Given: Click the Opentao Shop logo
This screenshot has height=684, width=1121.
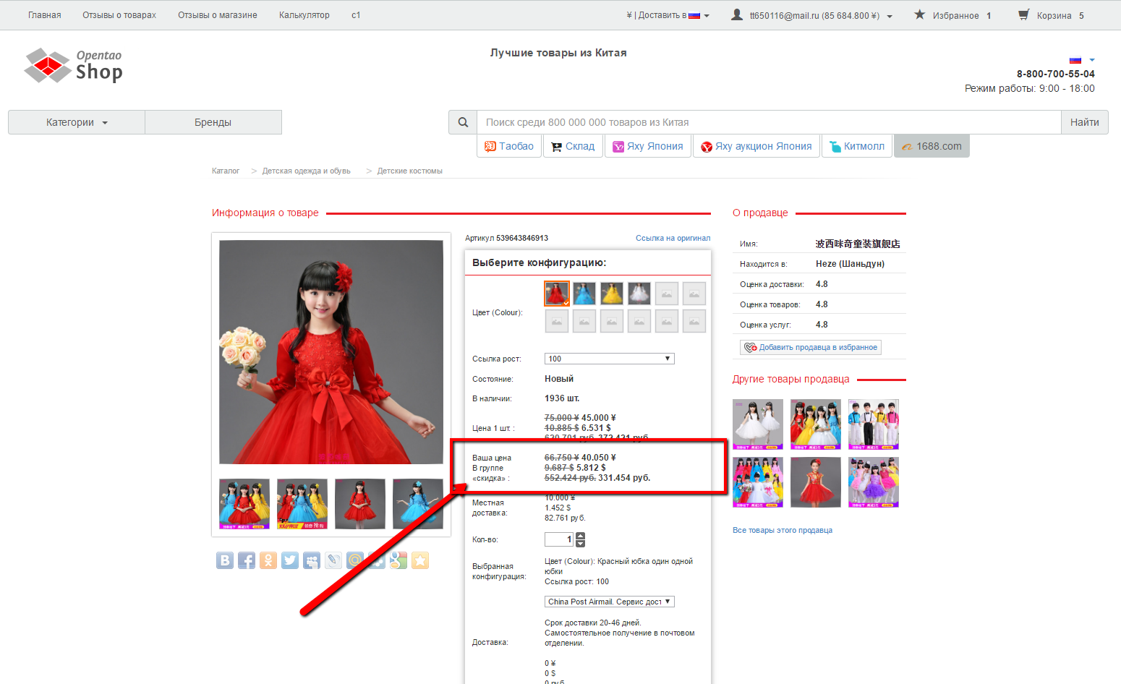Looking at the screenshot, I should pyautogui.click(x=74, y=66).
